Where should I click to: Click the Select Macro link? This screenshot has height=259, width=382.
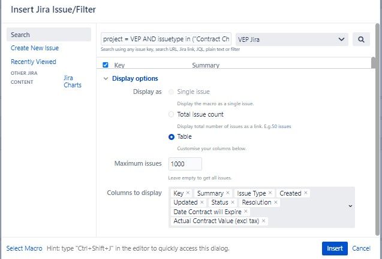[x=24, y=248]
